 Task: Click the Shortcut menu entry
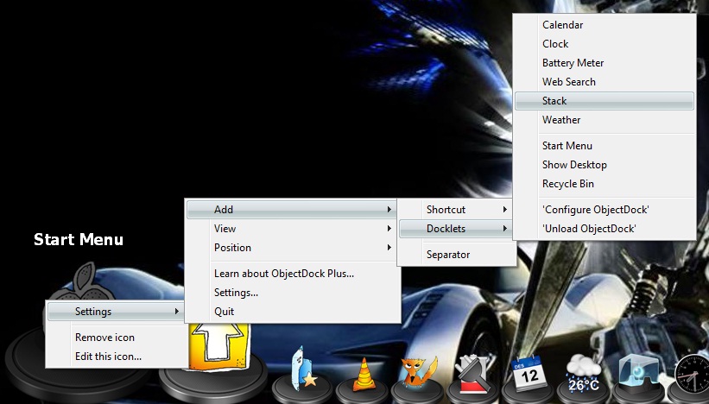point(457,209)
